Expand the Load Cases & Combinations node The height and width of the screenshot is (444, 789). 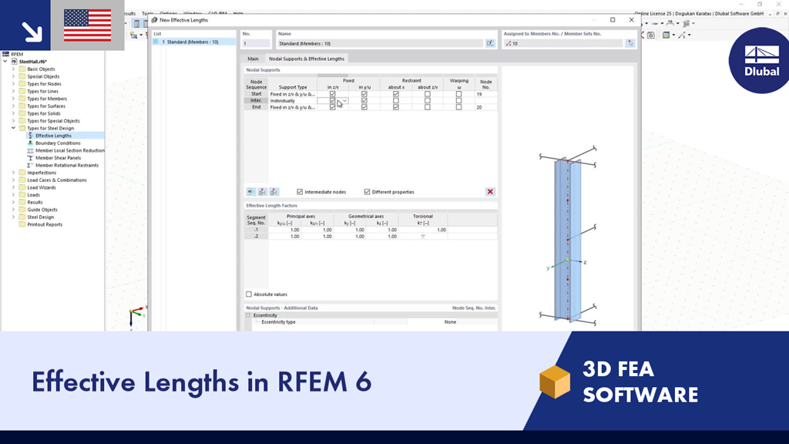[x=14, y=180]
